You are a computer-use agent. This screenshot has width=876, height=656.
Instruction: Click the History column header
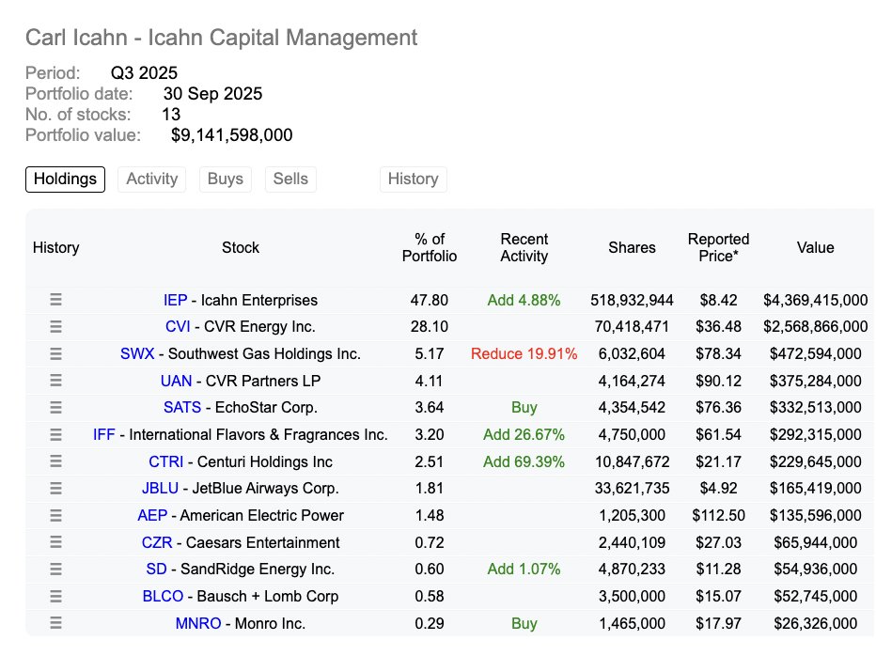[55, 247]
